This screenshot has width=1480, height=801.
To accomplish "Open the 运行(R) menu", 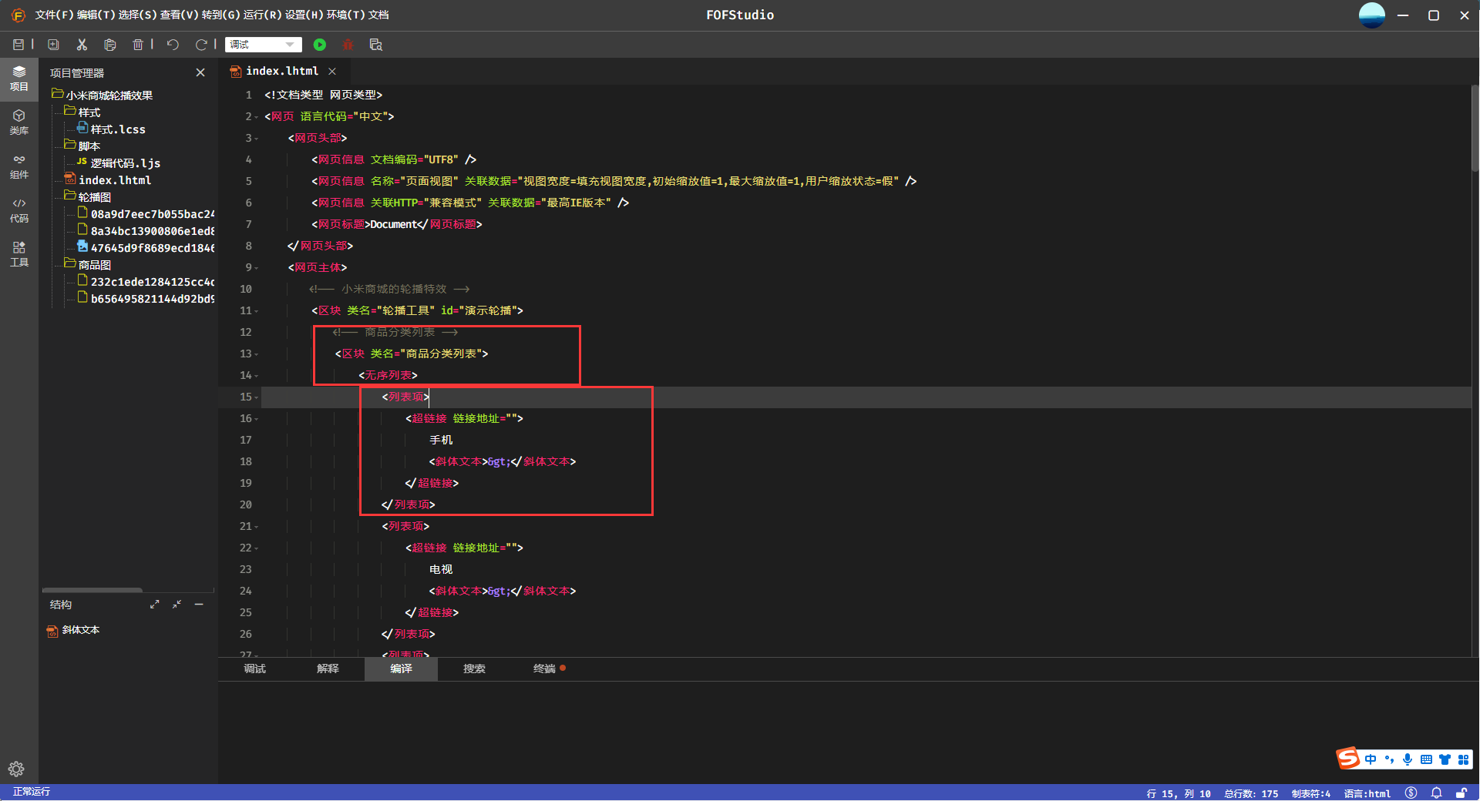I will tap(262, 15).
